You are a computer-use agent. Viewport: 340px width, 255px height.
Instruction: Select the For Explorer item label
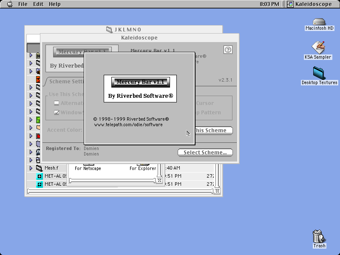click(x=143, y=168)
